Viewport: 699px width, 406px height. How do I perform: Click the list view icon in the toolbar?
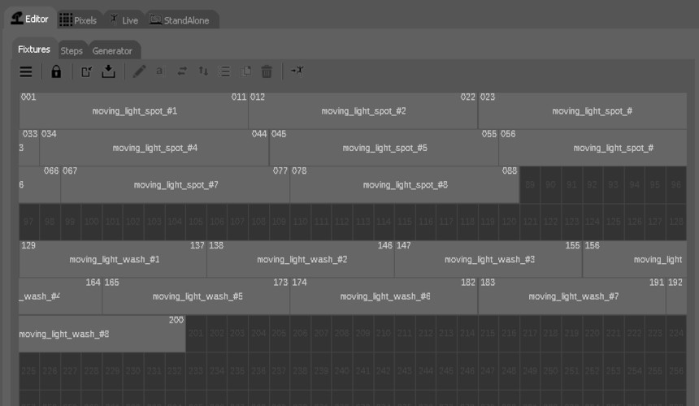click(x=225, y=71)
